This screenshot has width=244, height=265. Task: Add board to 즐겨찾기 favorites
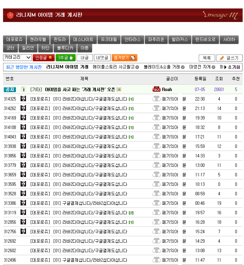point(124,58)
